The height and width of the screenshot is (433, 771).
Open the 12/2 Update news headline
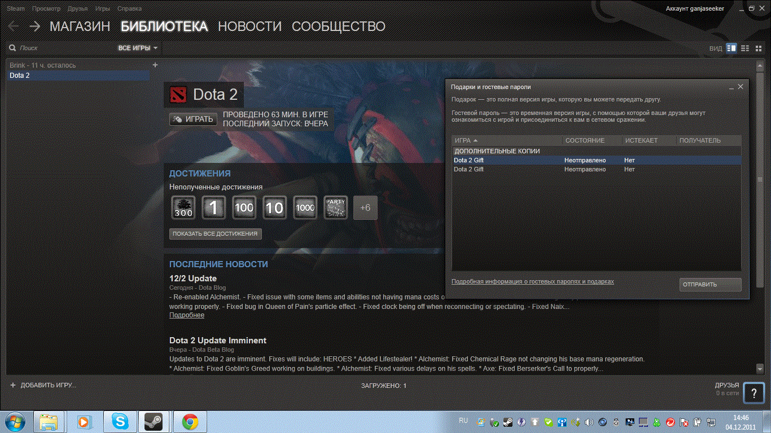pyautogui.click(x=193, y=279)
